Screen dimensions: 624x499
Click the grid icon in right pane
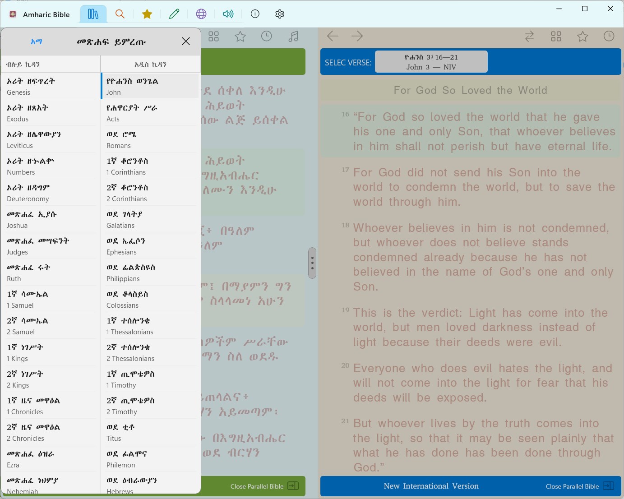[556, 37]
